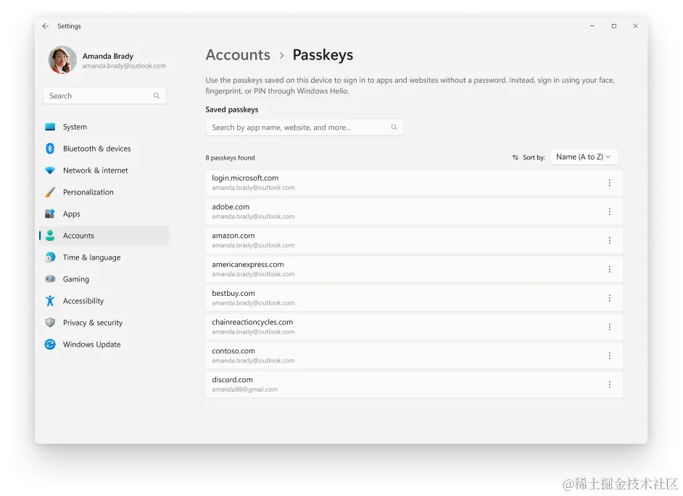Click the 8 passkeys found text
This screenshot has height=496, width=683.
[230, 157]
